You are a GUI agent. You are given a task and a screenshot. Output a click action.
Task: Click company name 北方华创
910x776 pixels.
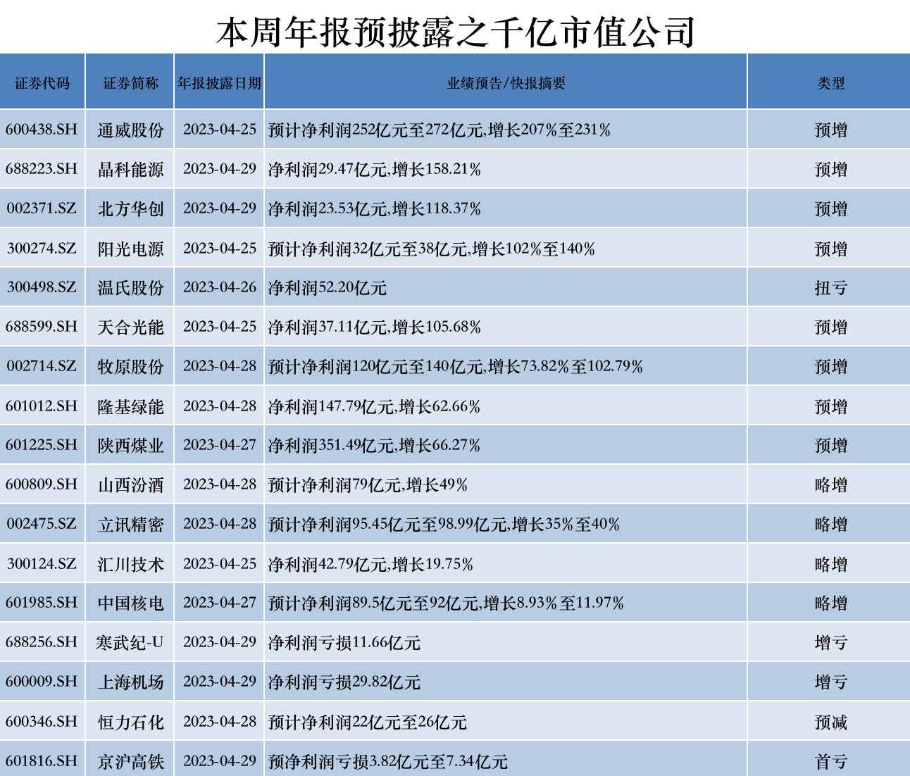pyautogui.click(x=130, y=208)
